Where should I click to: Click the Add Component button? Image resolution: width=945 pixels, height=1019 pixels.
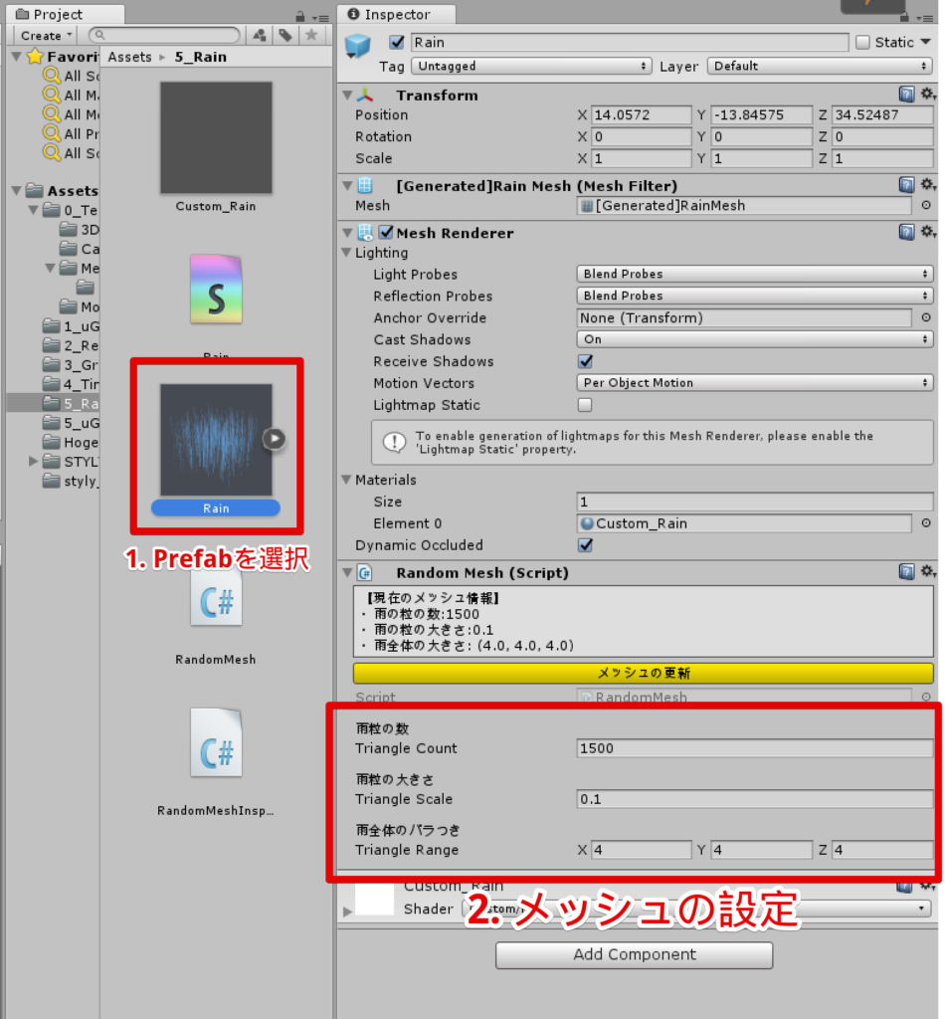[634, 954]
